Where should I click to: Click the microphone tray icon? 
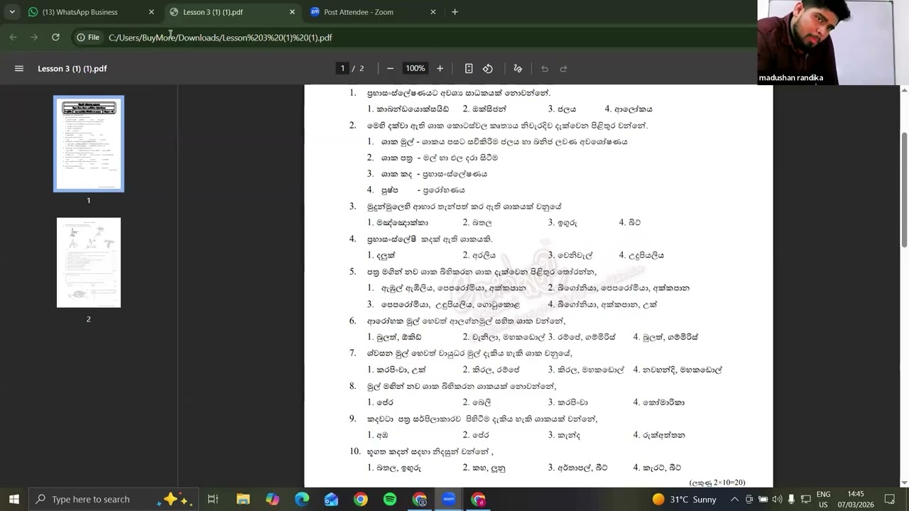click(x=791, y=500)
